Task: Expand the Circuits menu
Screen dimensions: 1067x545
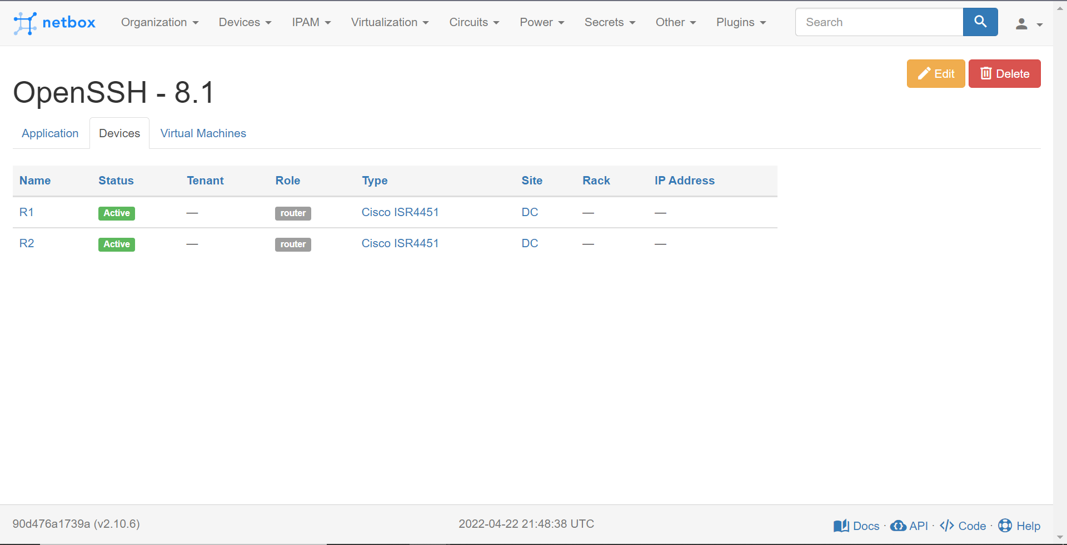Action: point(474,22)
